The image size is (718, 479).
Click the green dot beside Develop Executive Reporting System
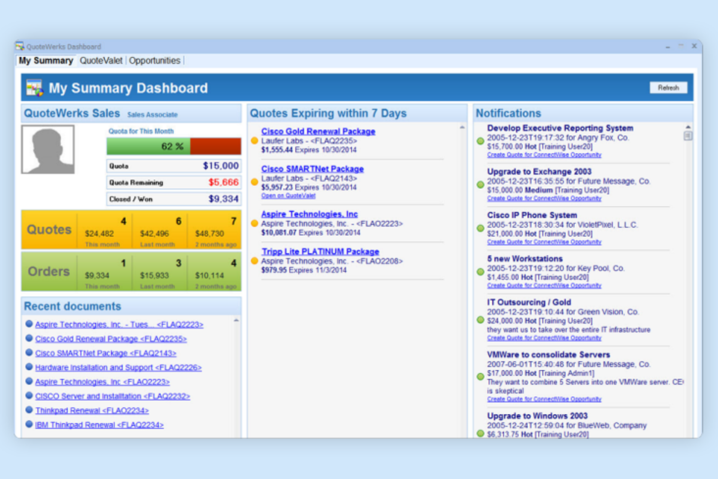tap(480, 141)
